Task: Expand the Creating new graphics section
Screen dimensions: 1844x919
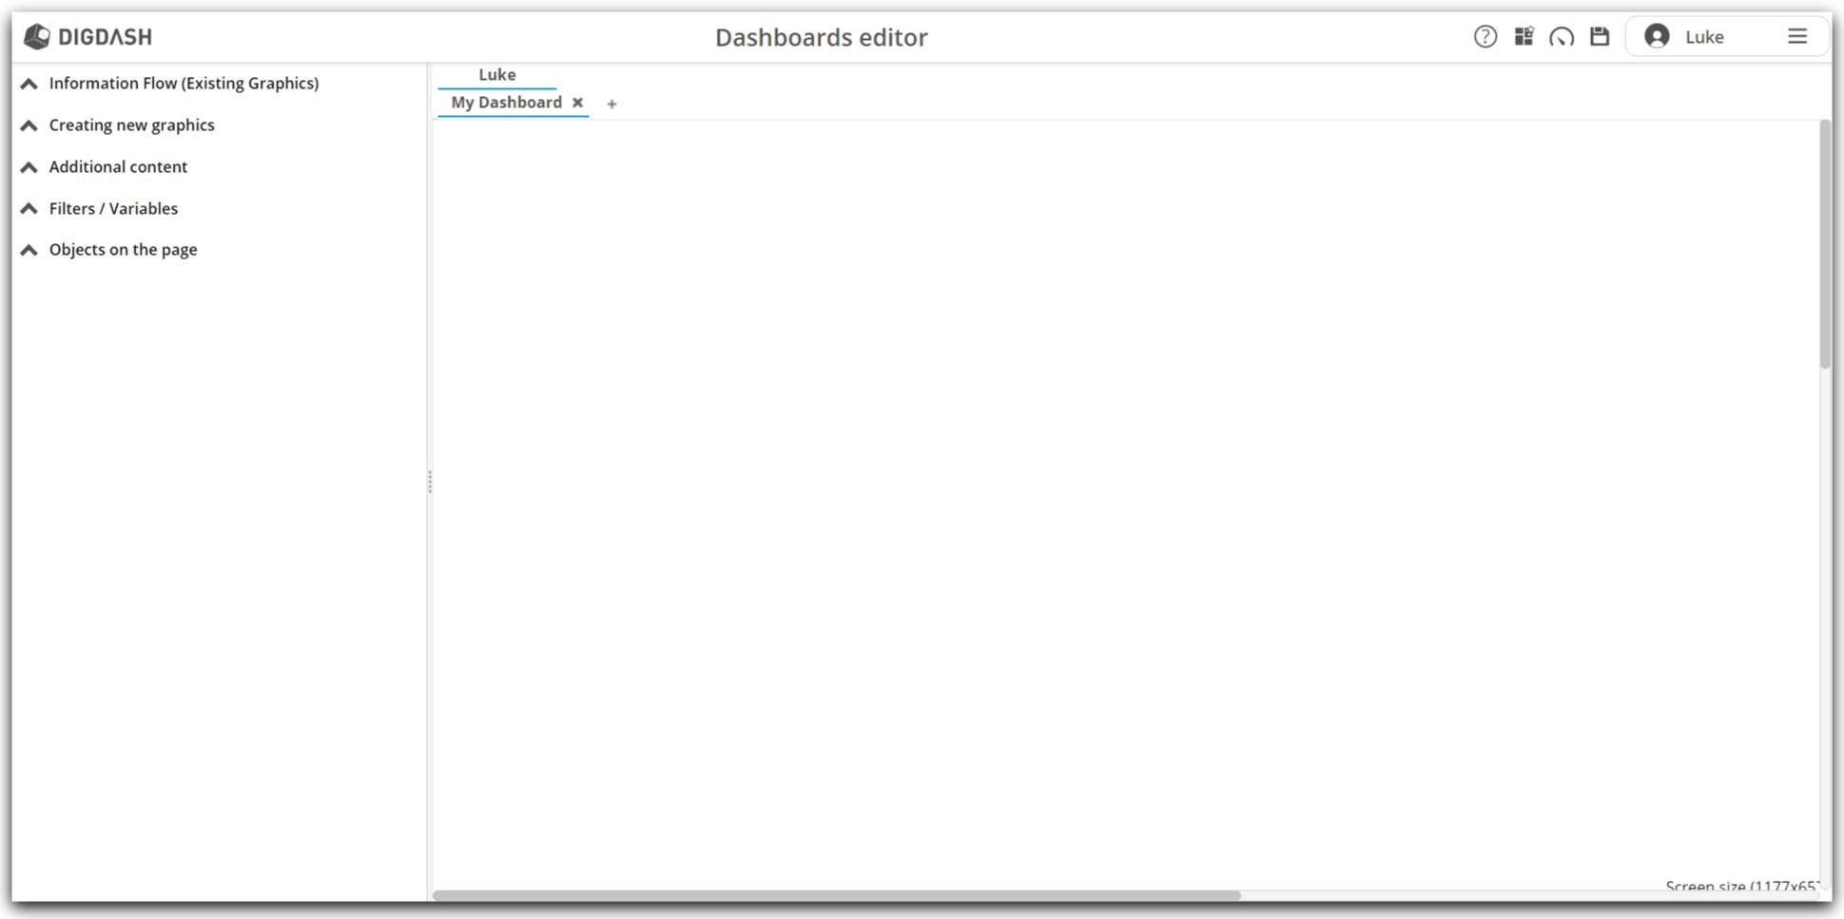Action: tap(118, 125)
